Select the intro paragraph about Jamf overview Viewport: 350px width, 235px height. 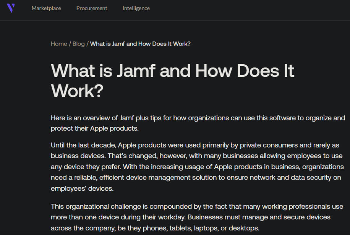tap(198, 123)
